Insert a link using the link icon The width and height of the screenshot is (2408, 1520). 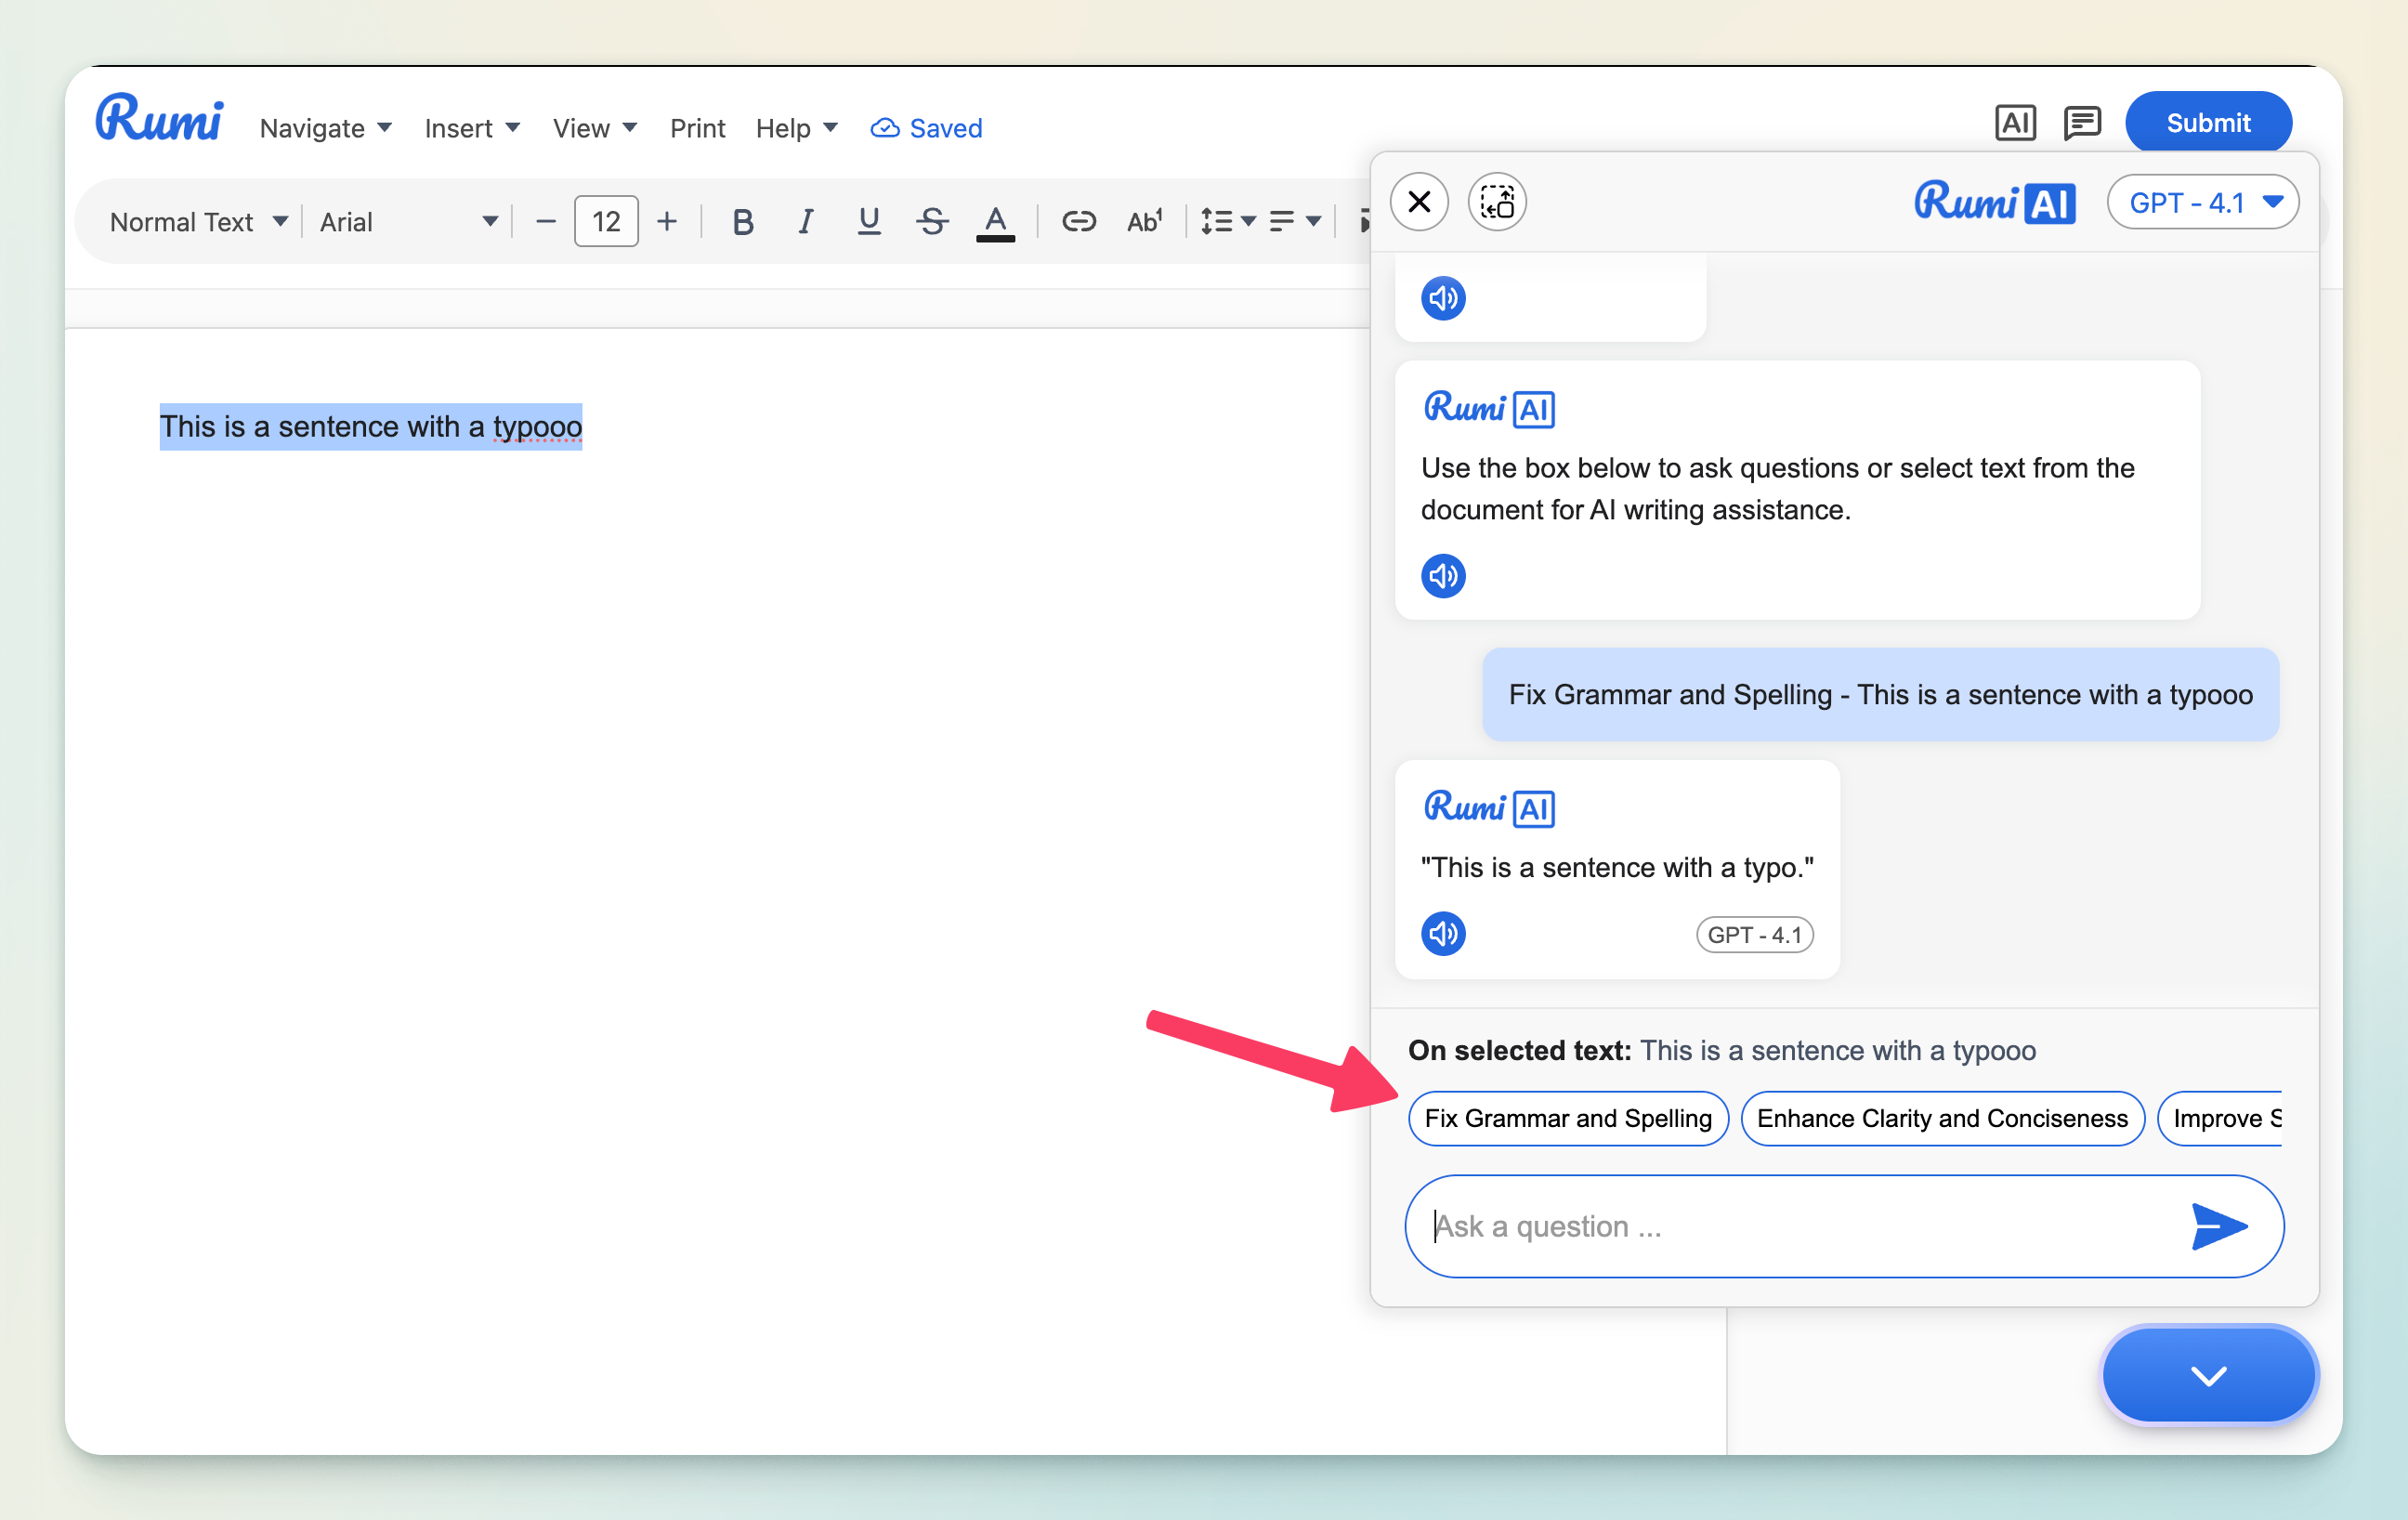point(1078,221)
